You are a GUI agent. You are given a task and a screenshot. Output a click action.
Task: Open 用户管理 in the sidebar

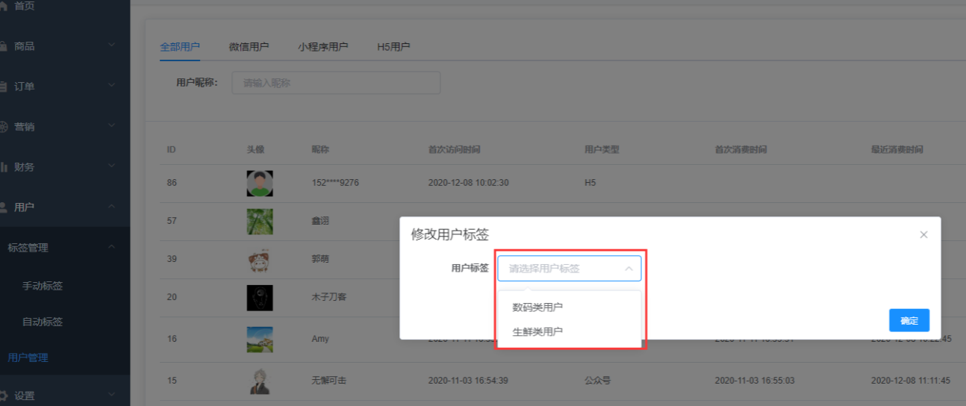pyautogui.click(x=28, y=358)
